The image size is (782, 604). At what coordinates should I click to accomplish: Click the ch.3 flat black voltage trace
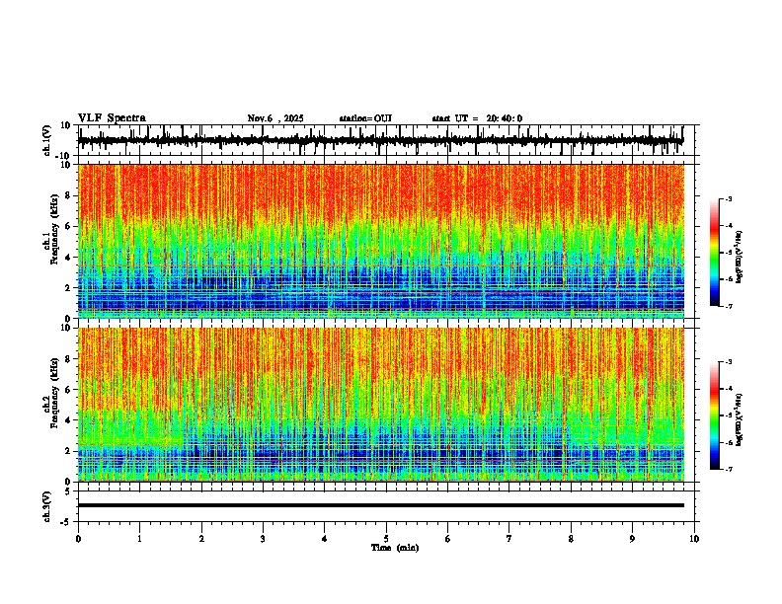(381, 505)
